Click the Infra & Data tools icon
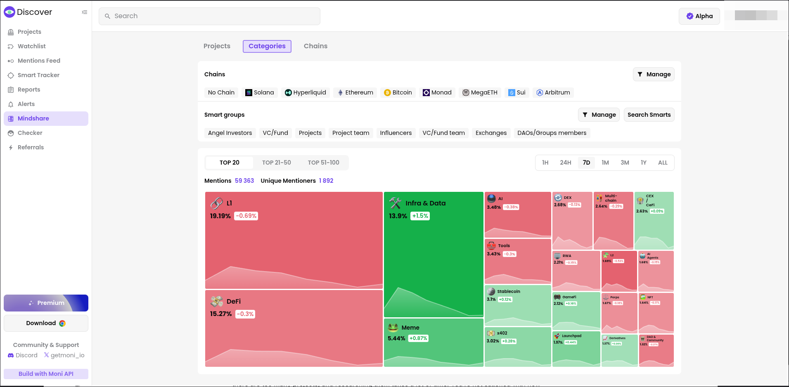 tap(395, 203)
